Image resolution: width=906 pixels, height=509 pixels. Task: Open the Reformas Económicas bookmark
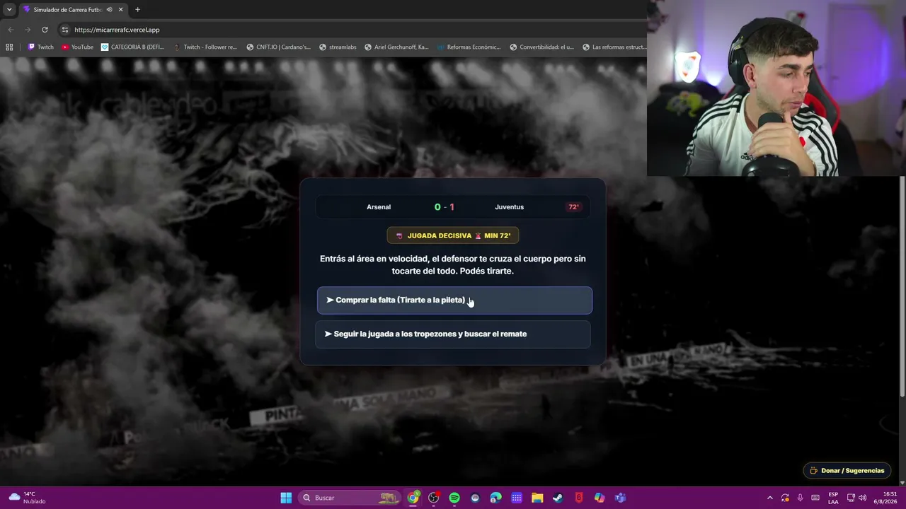point(469,47)
